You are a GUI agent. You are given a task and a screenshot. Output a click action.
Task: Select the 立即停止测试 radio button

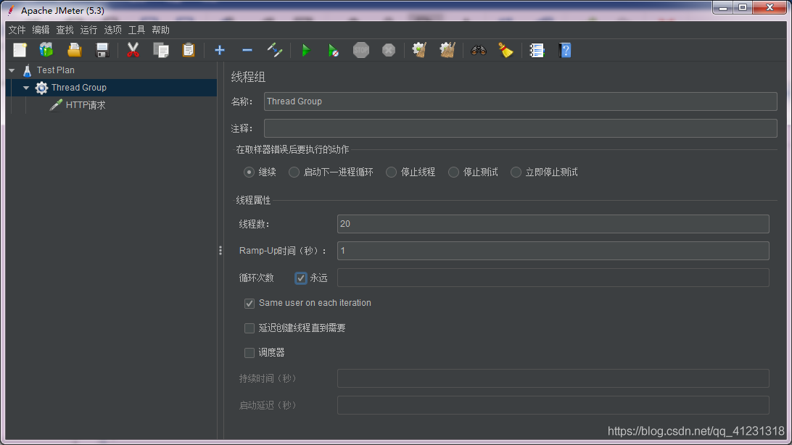[516, 172]
